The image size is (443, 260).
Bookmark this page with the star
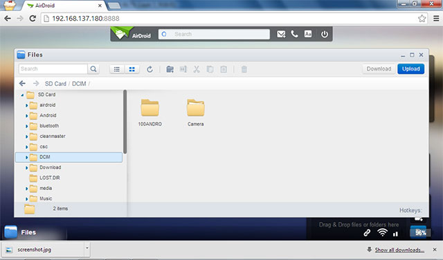[422, 19]
